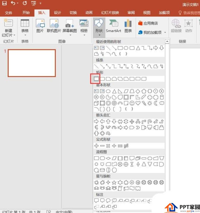Select the flowchart diamond decision shape
The width and height of the screenshot is (200, 213).
pos(108,158)
